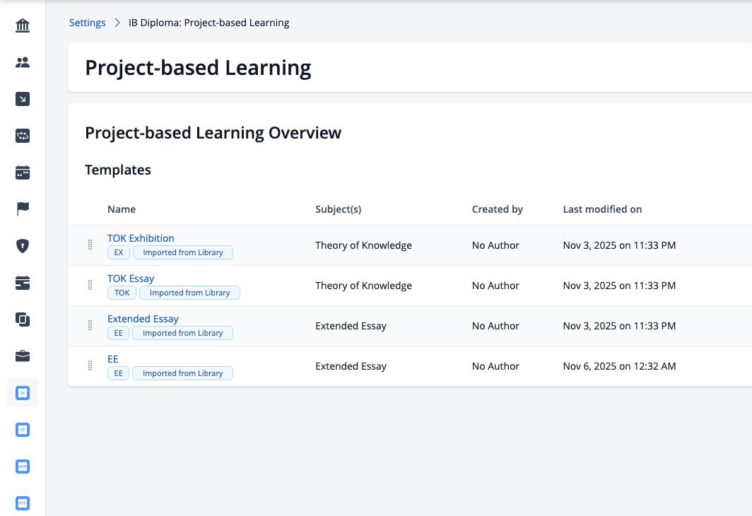Click No Author in Extended Essay row
752x516 pixels.
495,326
